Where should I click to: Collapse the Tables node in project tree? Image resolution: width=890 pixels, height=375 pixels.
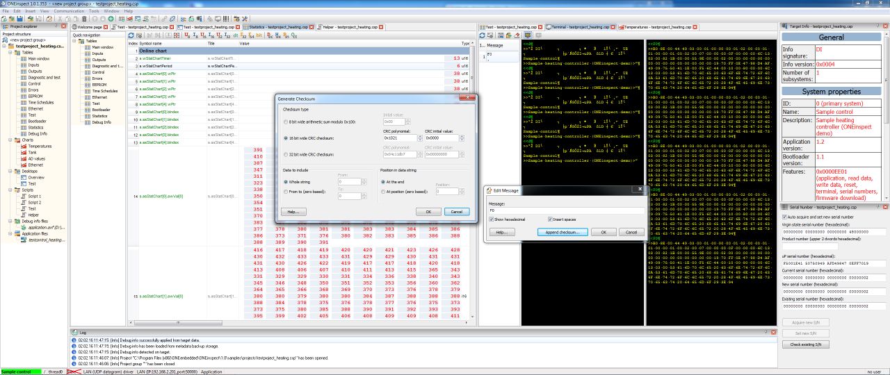coord(10,53)
